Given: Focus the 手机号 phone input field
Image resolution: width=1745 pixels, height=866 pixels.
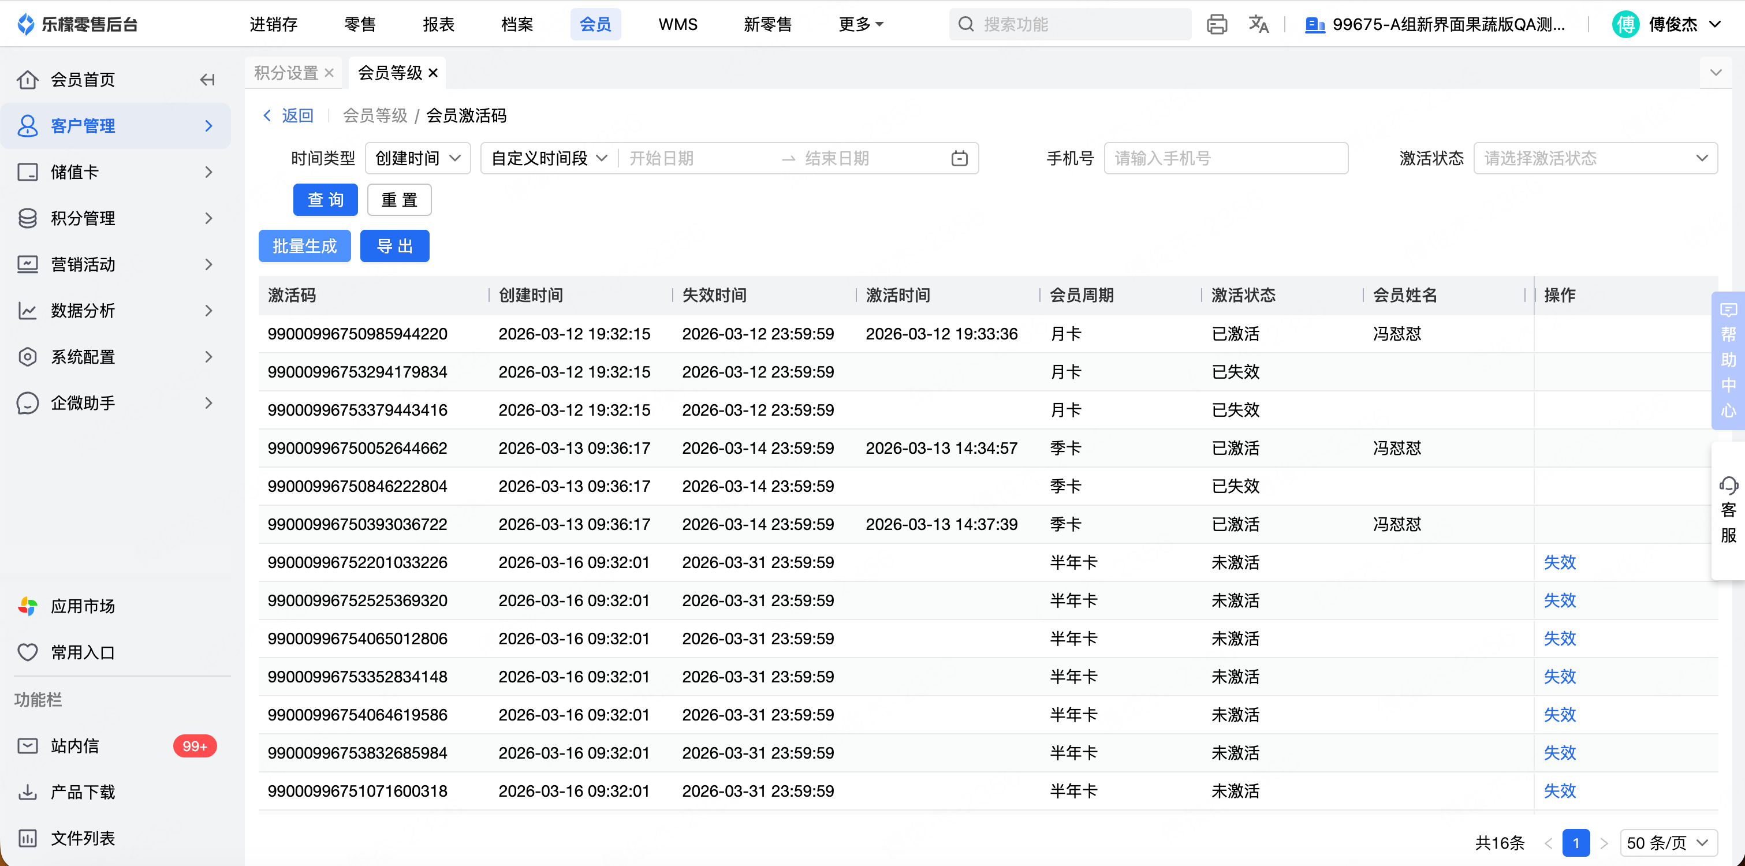Looking at the screenshot, I should tap(1225, 158).
